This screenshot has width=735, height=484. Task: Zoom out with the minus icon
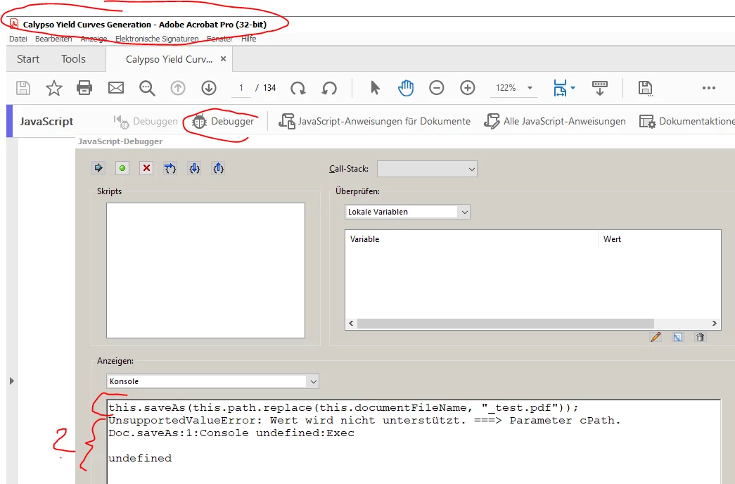click(436, 88)
